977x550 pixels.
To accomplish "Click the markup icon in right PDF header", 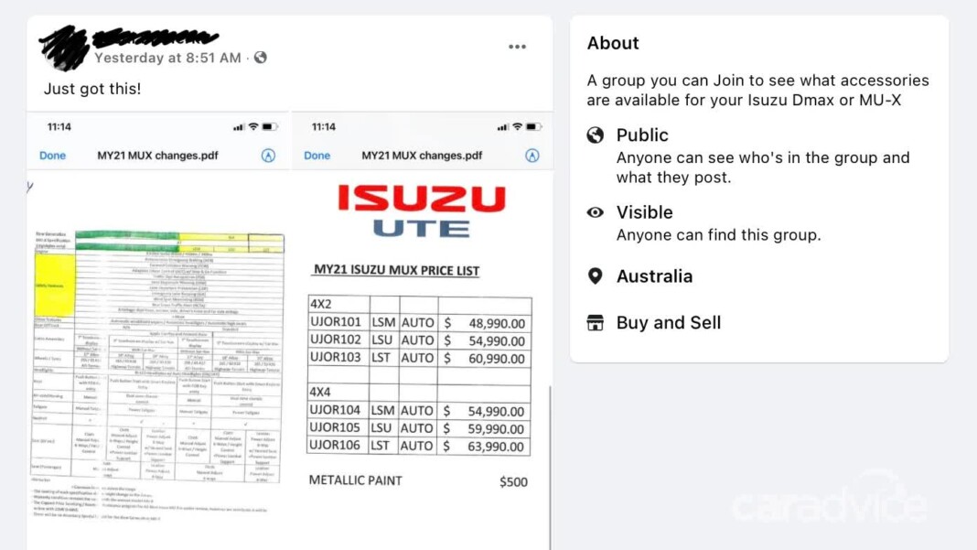I will [x=532, y=156].
